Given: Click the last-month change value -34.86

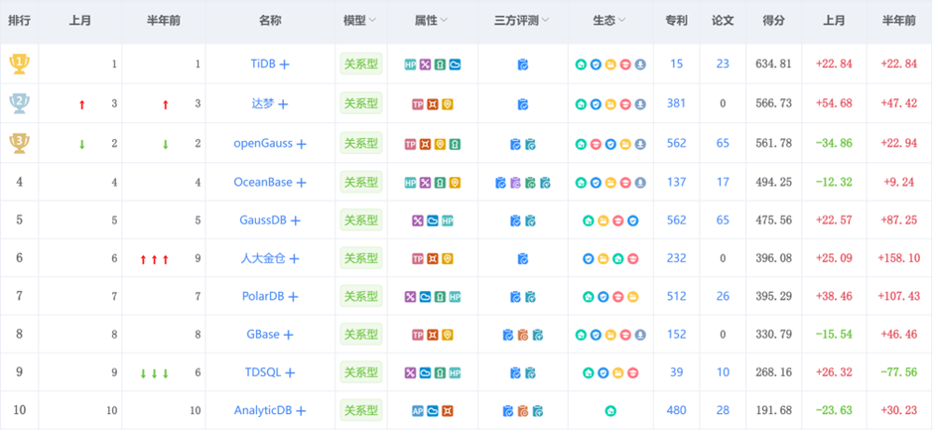Looking at the screenshot, I should pos(834,143).
